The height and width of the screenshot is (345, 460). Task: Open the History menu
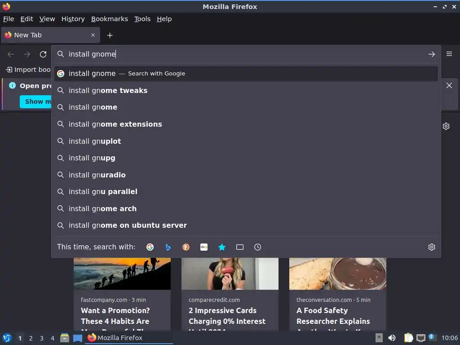point(73,19)
